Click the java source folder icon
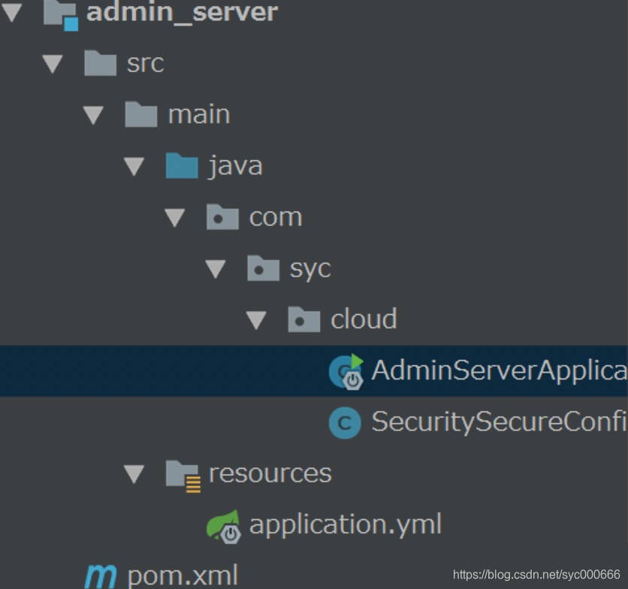The width and height of the screenshot is (628, 589). point(183,165)
